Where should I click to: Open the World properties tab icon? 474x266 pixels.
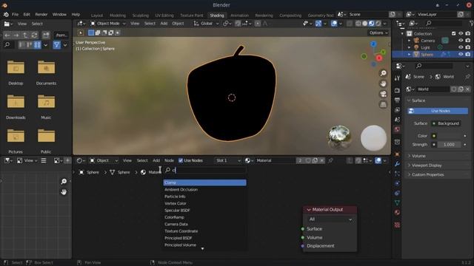397,129
